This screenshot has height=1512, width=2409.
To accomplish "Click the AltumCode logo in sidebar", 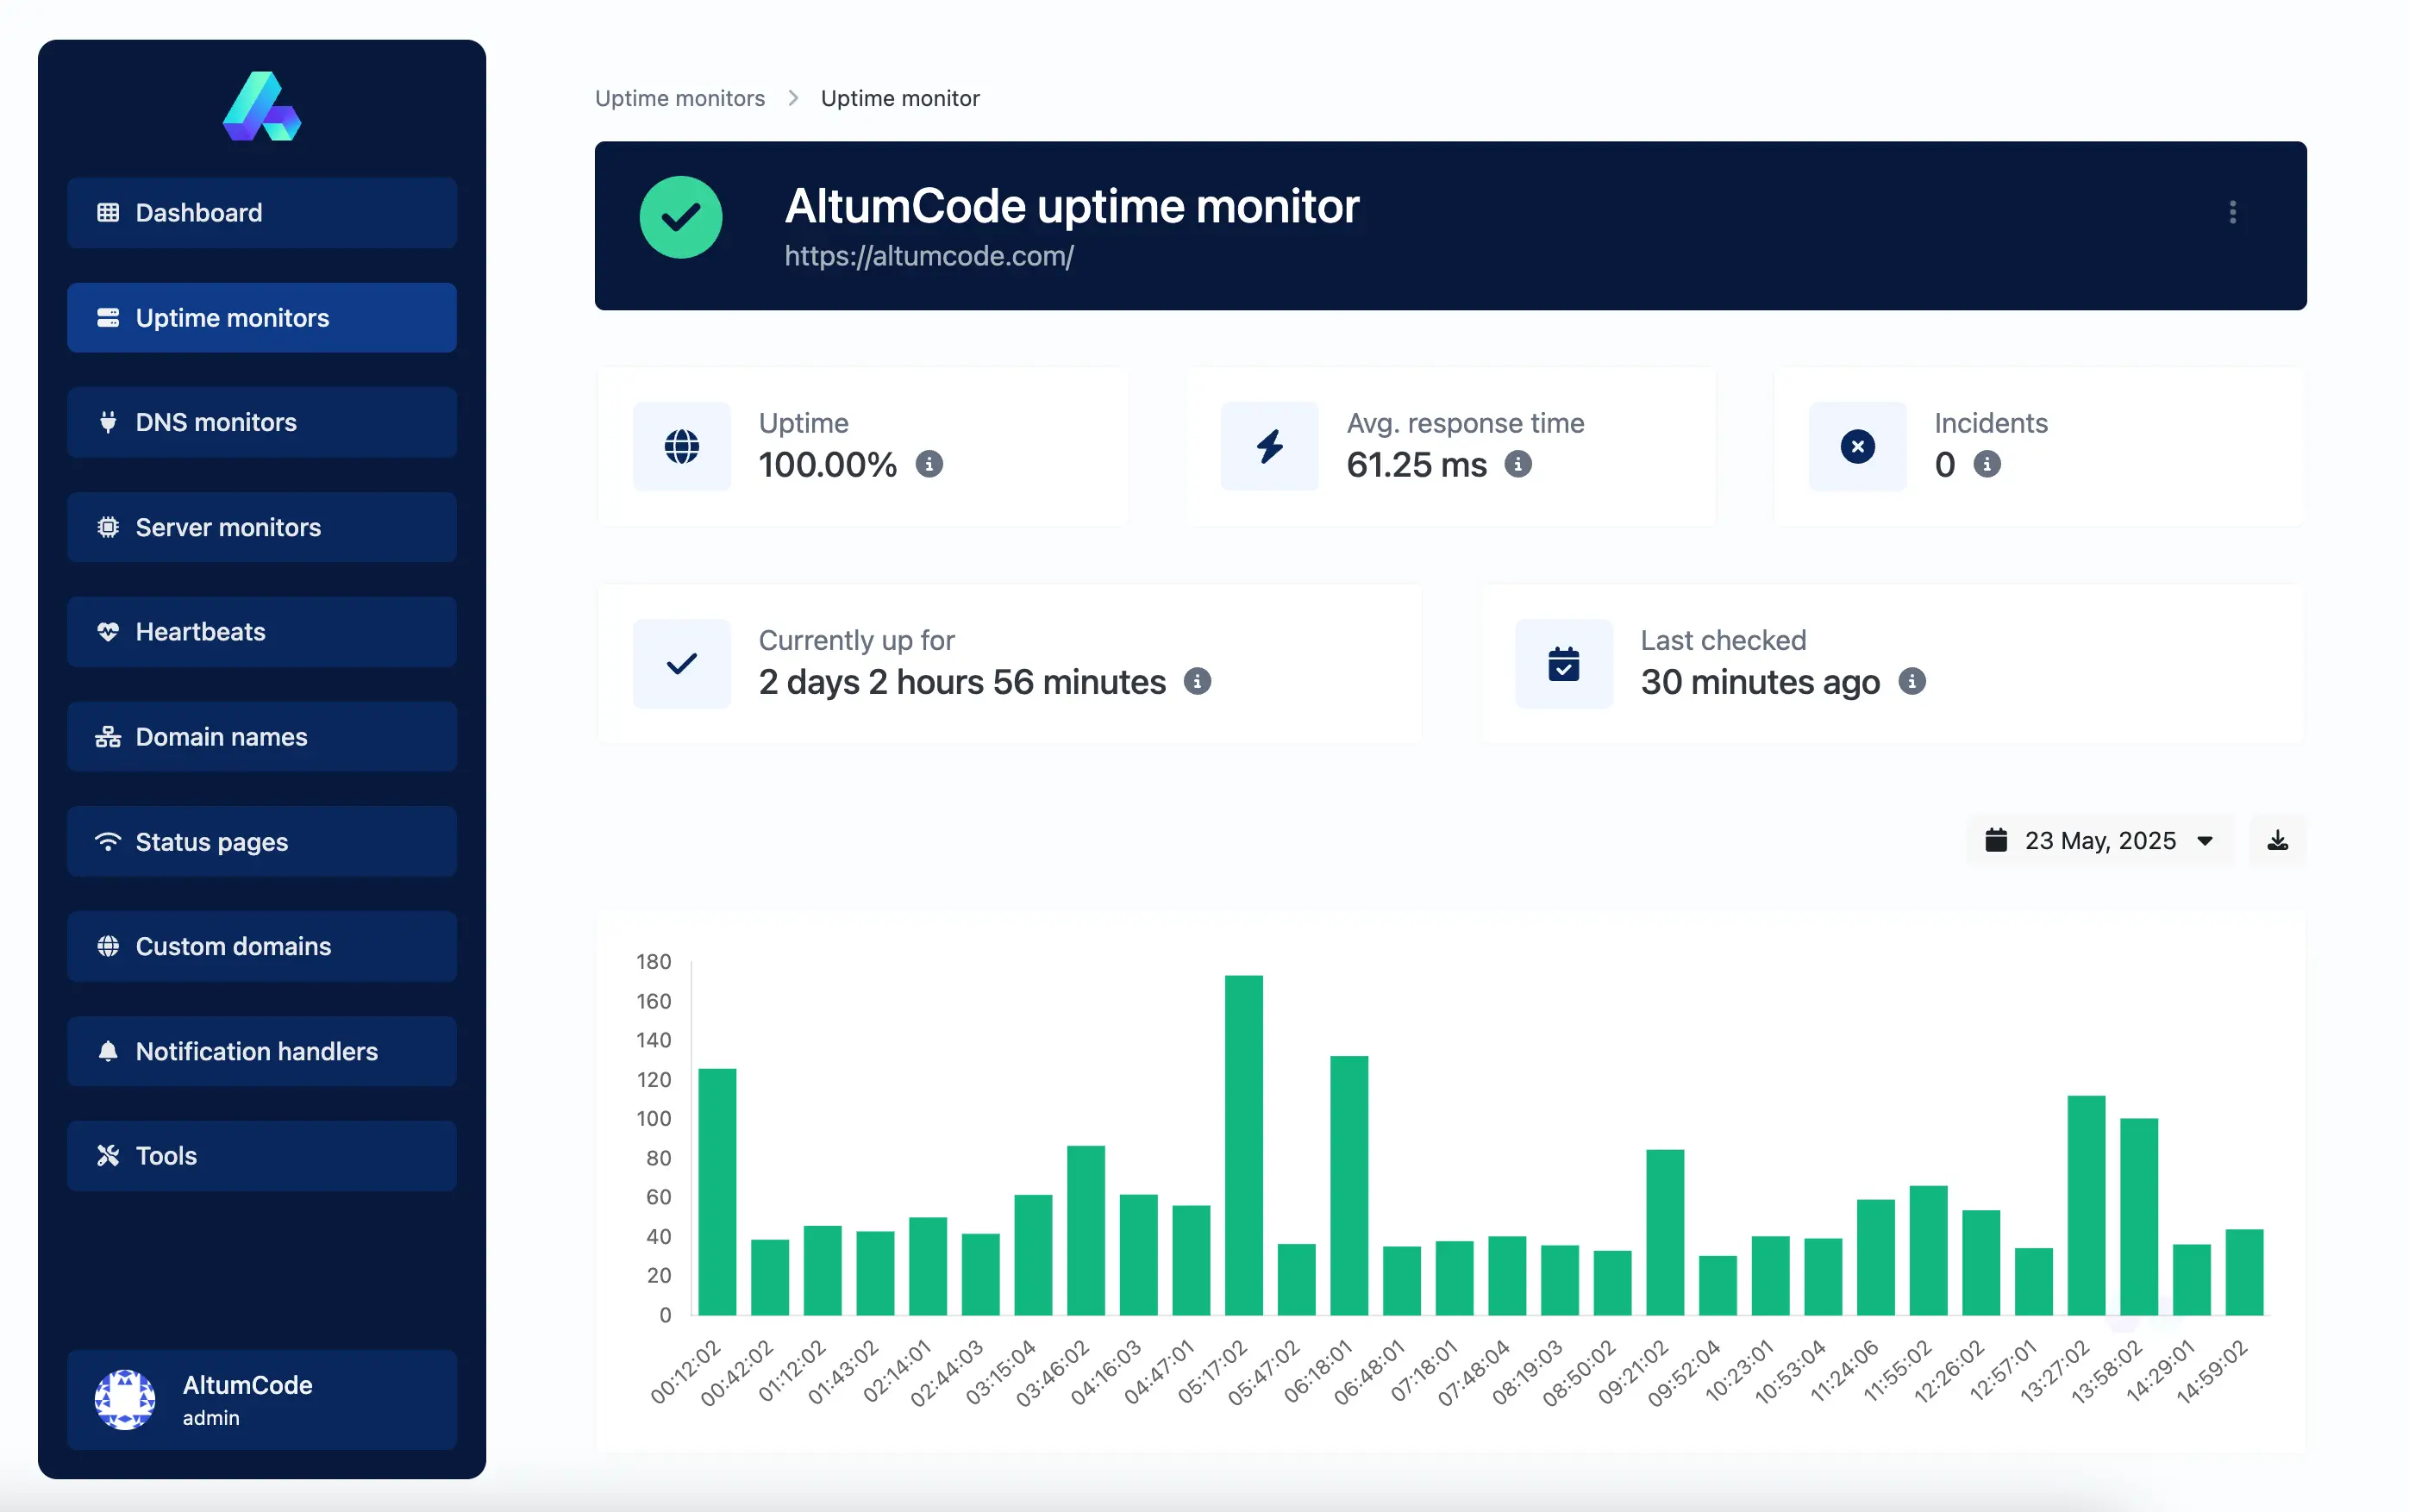I will pyautogui.click(x=262, y=107).
